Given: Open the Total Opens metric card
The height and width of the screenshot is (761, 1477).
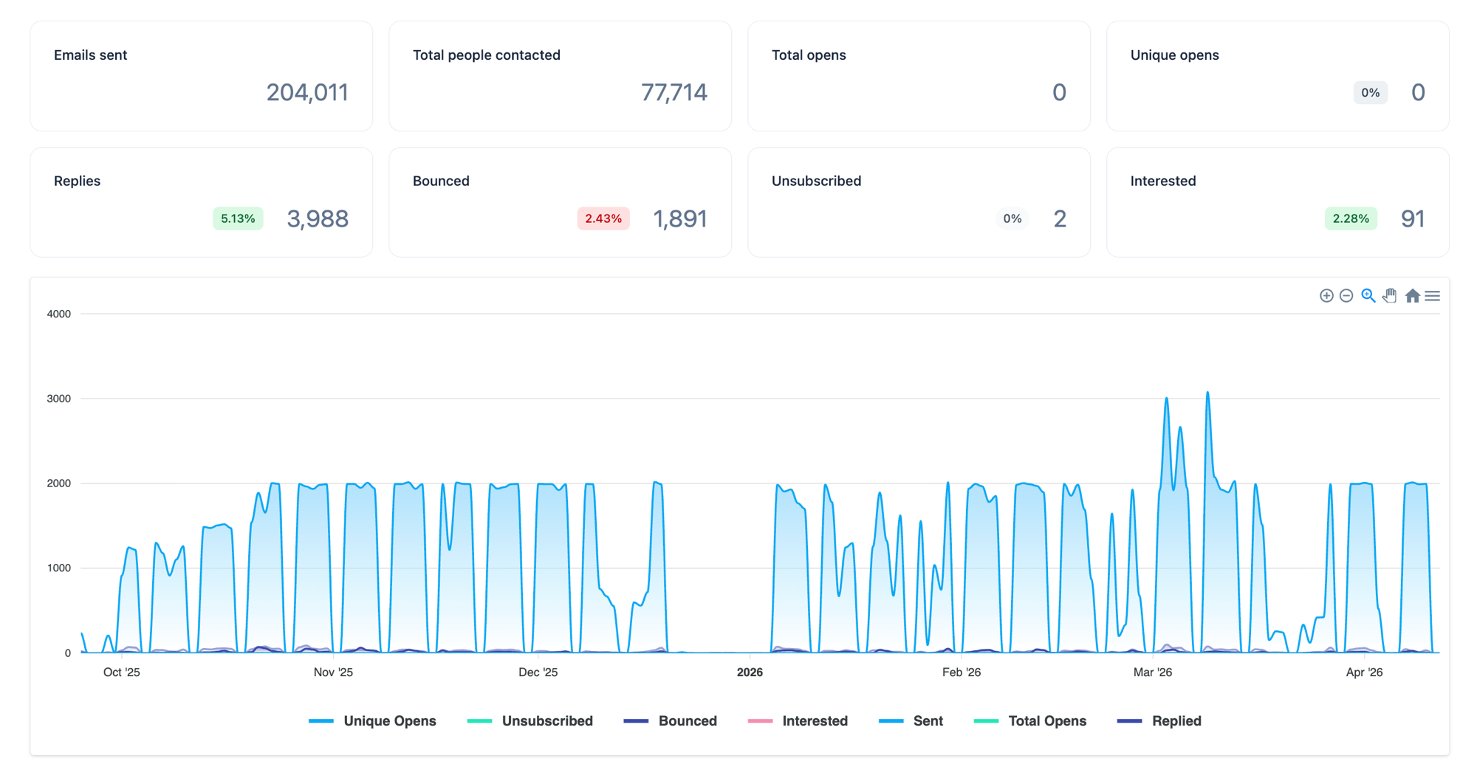Looking at the screenshot, I should 918,76.
